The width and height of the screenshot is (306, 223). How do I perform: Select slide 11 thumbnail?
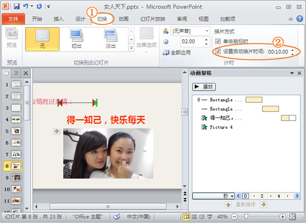(16, 201)
